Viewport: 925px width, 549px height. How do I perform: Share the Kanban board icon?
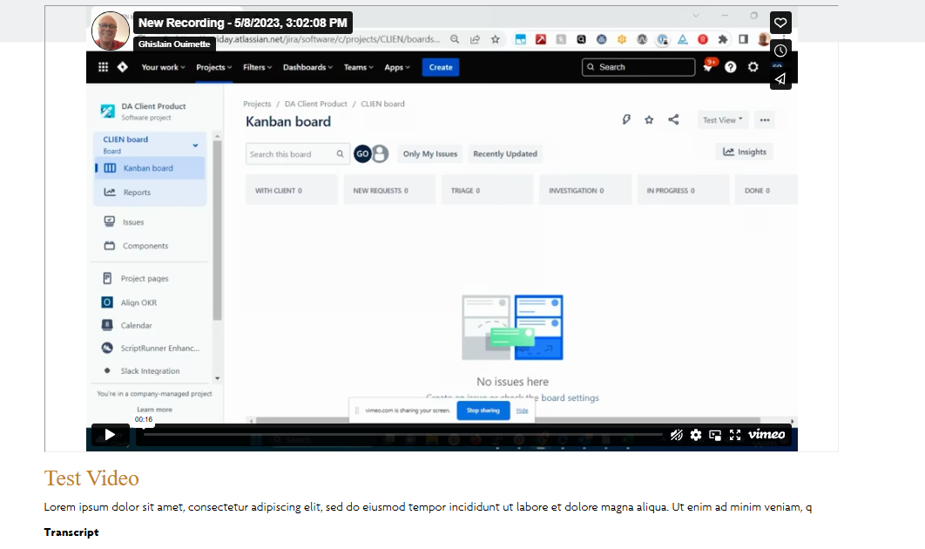point(673,120)
